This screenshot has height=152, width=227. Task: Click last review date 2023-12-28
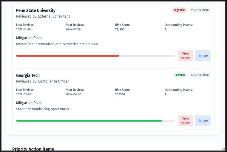(24, 30)
